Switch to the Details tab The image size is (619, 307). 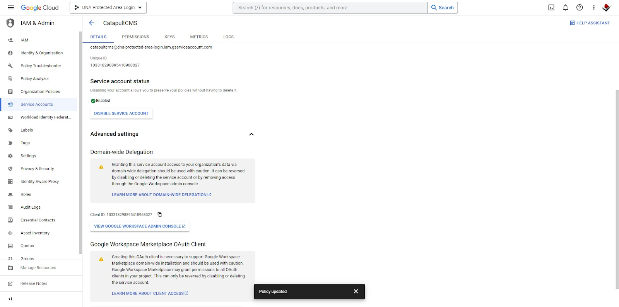(98, 37)
